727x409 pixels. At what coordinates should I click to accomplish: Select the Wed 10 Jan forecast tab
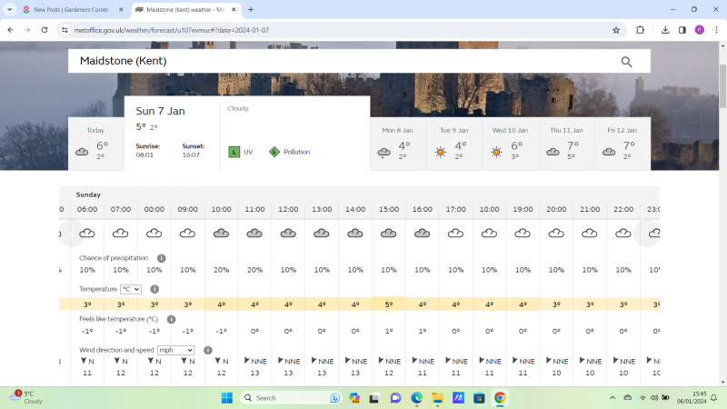pos(510,144)
